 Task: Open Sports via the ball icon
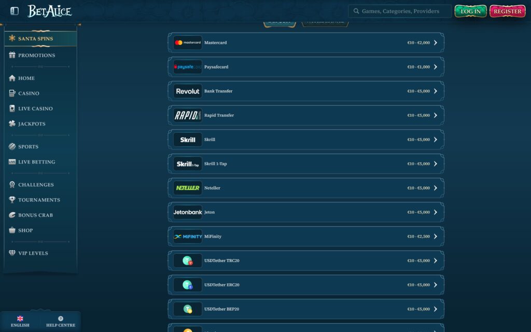(x=12, y=146)
